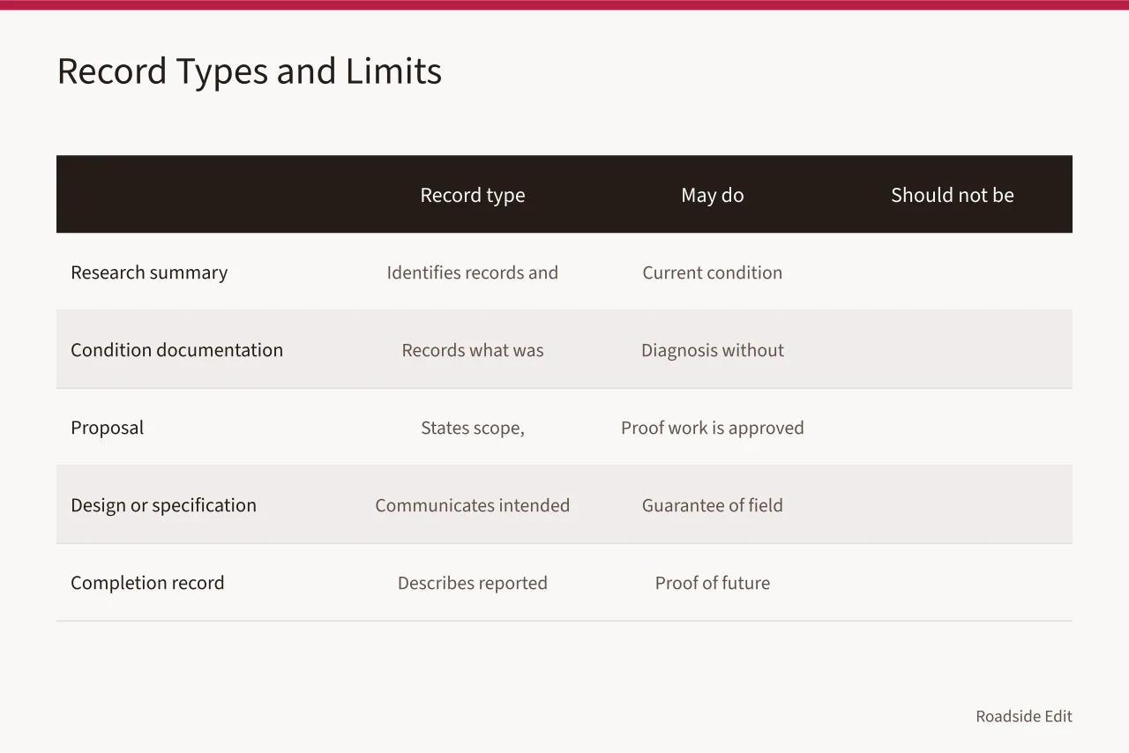
Task: Click the 'Design or specification' row label
Action: pos(164,505)
